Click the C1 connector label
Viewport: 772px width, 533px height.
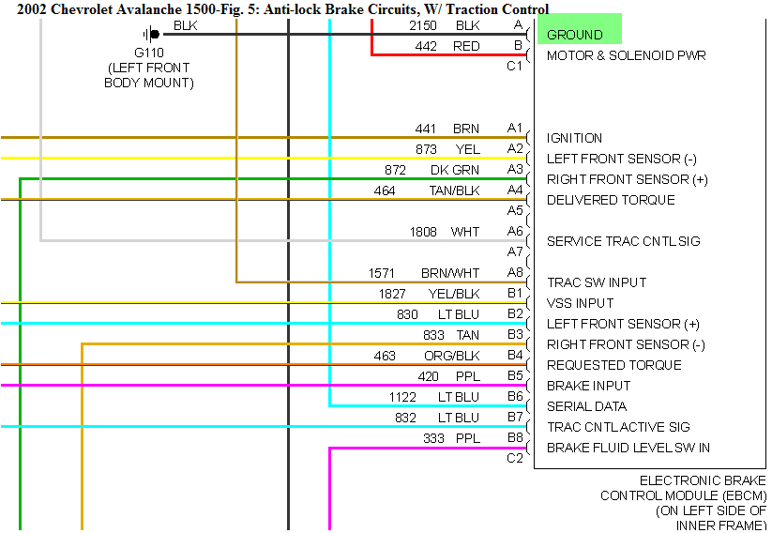(x=514, y=66)
